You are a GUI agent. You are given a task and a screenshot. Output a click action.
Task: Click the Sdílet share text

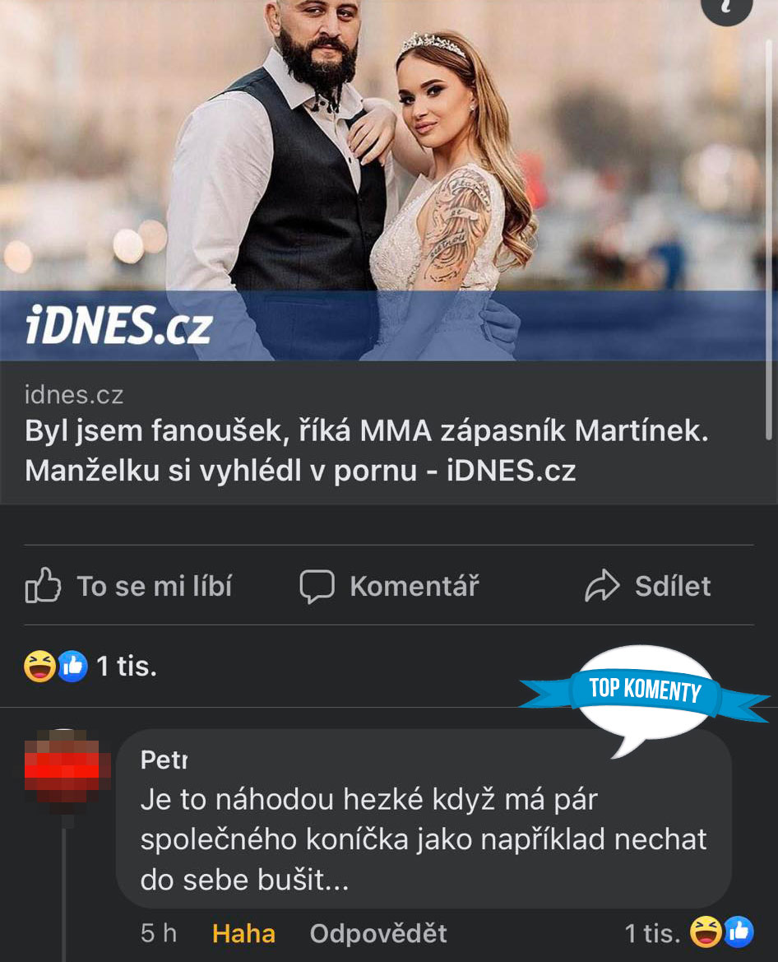pos(673,586)
